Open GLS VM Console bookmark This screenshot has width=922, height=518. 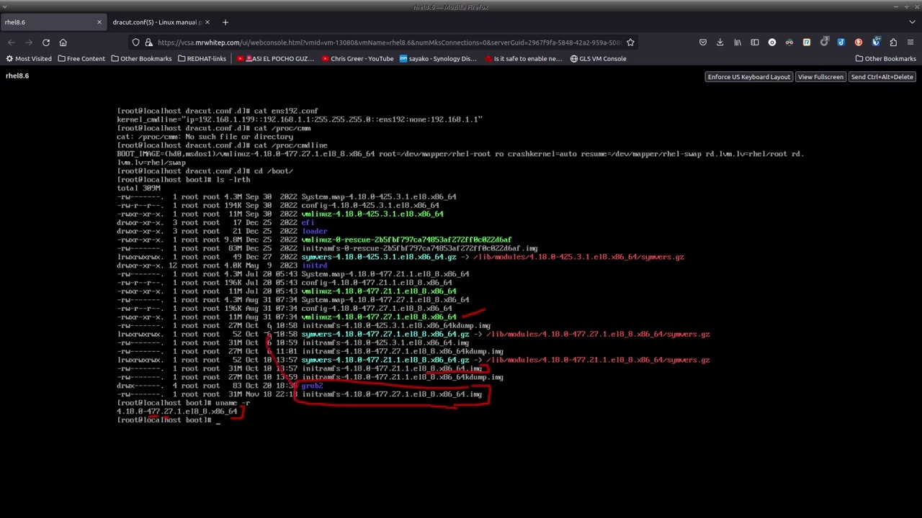click(598, 59)
